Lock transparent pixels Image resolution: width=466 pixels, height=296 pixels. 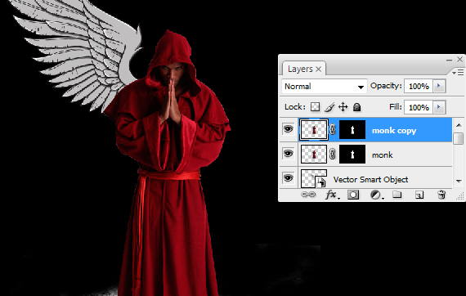(x=315, y=107)
